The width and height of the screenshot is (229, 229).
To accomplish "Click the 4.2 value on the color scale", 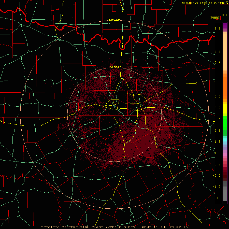I will [x=218, y=108].
